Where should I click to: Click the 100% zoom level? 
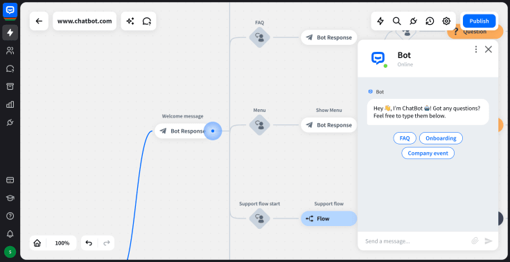click(62, 243)
